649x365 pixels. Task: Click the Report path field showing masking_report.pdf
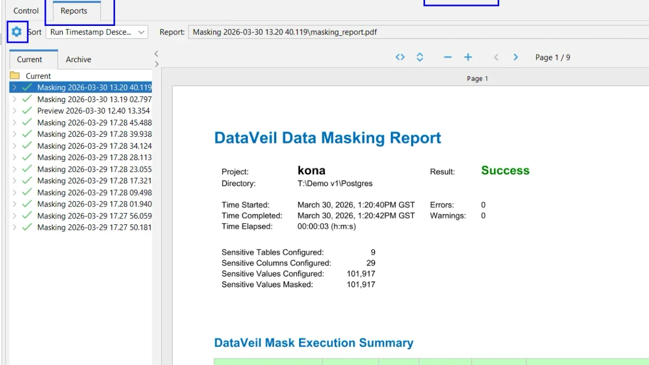pos(418,32)
